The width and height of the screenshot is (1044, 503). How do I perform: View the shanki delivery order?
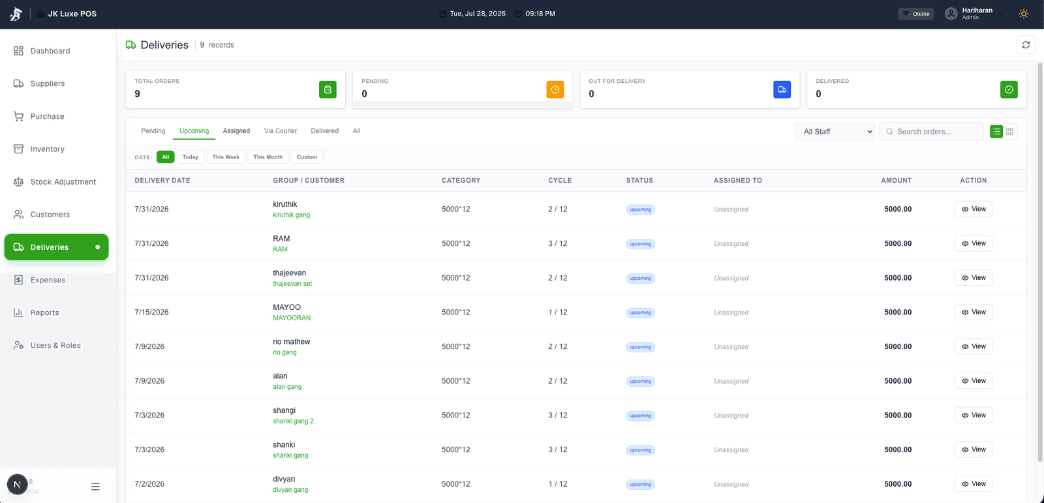[x=974, y=450]
